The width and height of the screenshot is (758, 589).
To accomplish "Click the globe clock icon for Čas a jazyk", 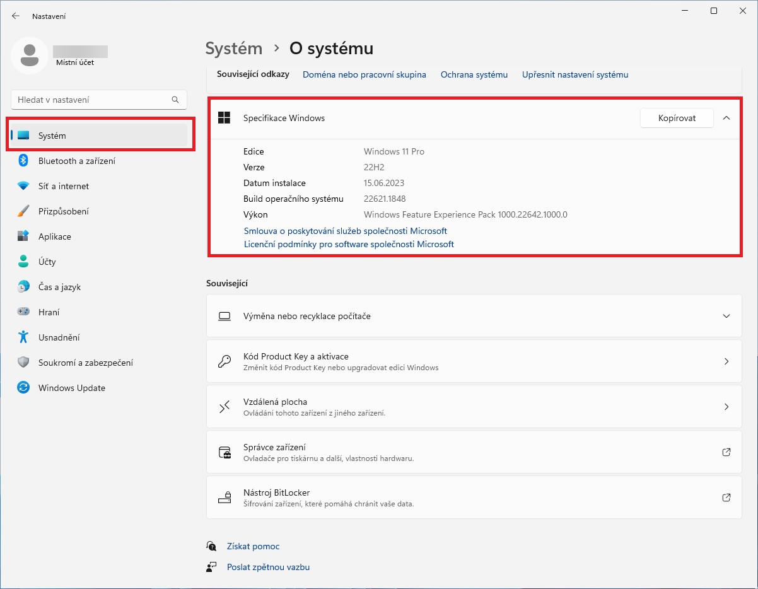I will [x=23, y=287].
